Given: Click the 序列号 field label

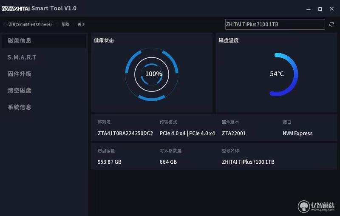Looking at the screenshot, I should [104, 122].
